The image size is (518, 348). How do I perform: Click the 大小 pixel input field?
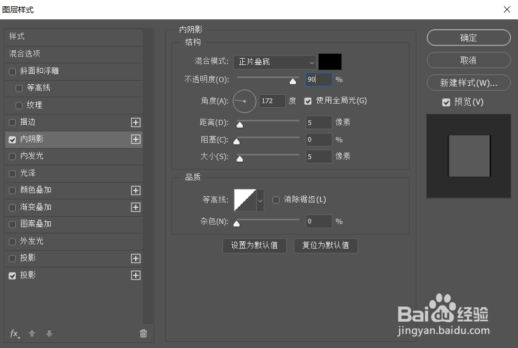click(x=319, y=156)
